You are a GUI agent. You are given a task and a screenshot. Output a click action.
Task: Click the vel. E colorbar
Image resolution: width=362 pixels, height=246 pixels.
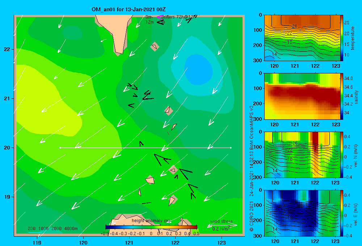coord(342,213)
